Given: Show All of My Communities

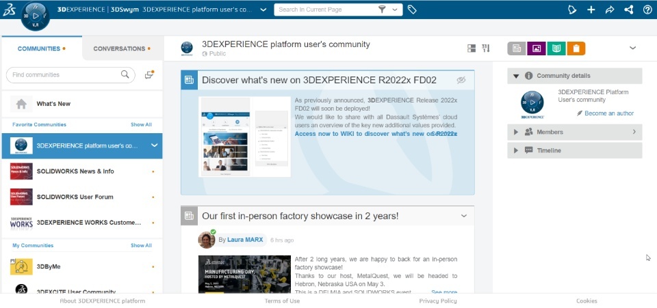Looking at the screenshot, I should coord(141,245).
